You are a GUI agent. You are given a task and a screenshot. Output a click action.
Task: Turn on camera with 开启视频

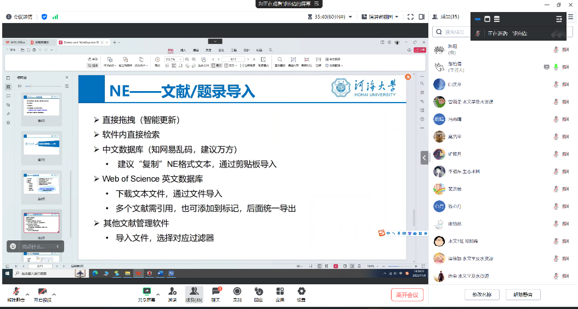[42, 291]
